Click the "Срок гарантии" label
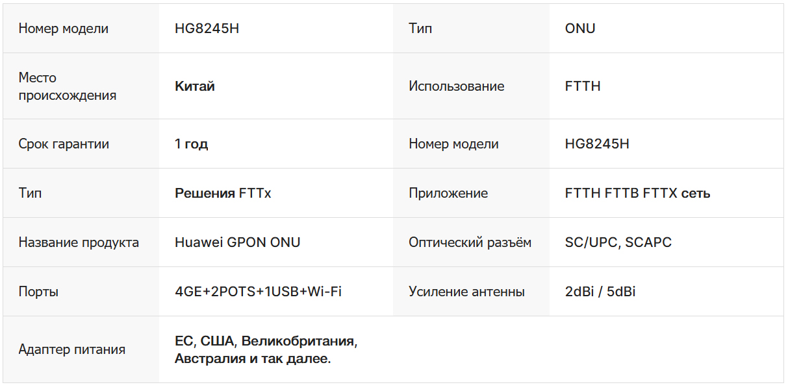788x387 pixels. pos(64,144)
